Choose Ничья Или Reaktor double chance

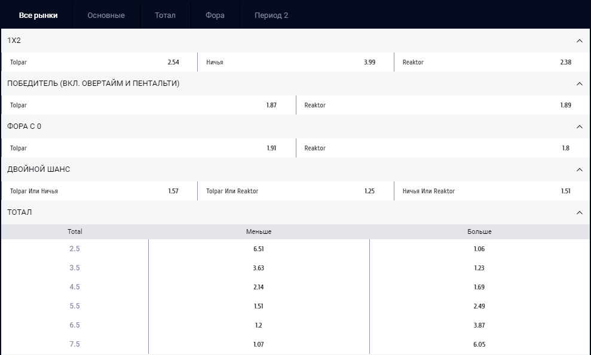click(x=492, y=191)
